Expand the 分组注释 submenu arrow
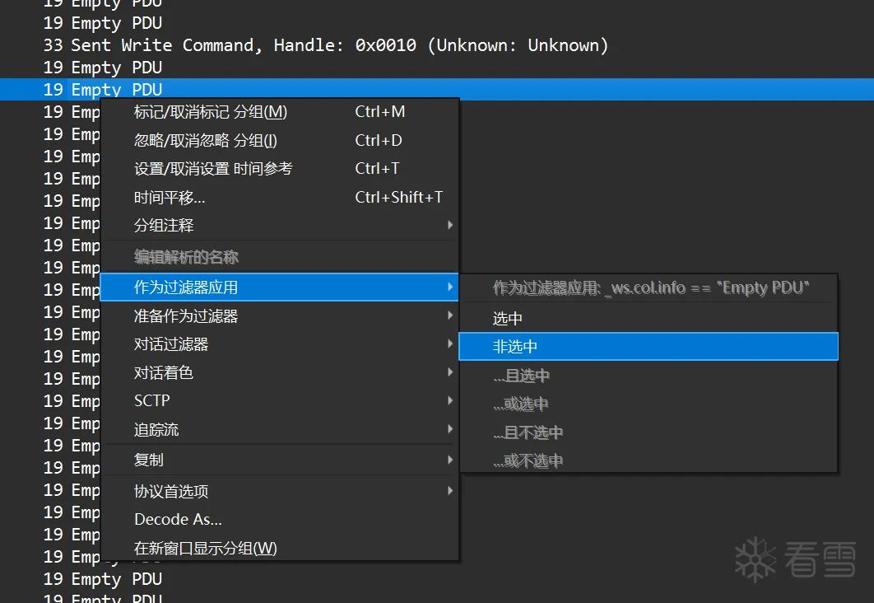 [x=450, y=225]
